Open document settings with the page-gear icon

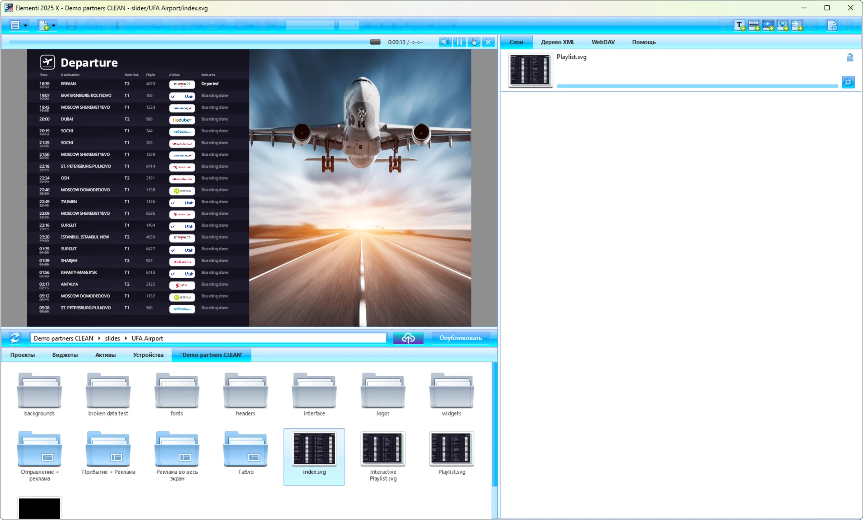tap(832, 26)
